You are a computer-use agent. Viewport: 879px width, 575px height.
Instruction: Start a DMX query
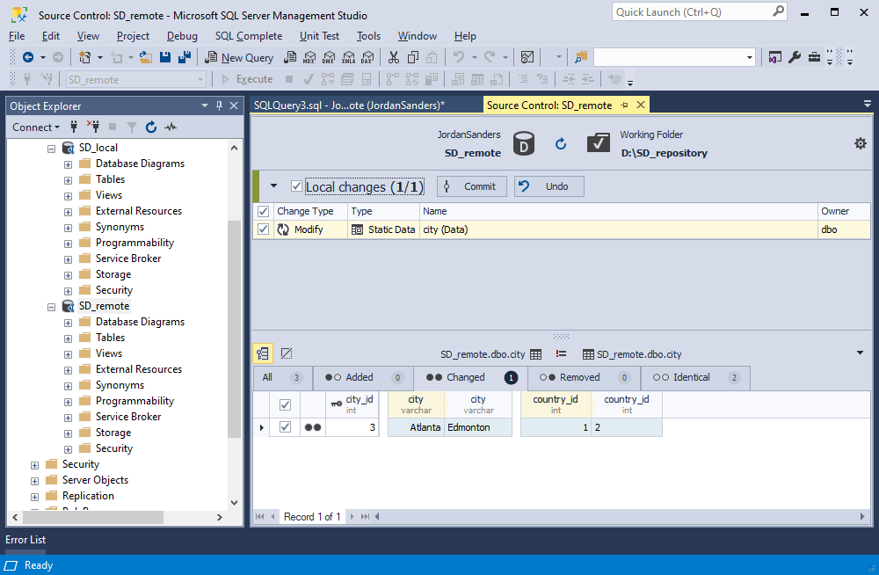(329, 57)
